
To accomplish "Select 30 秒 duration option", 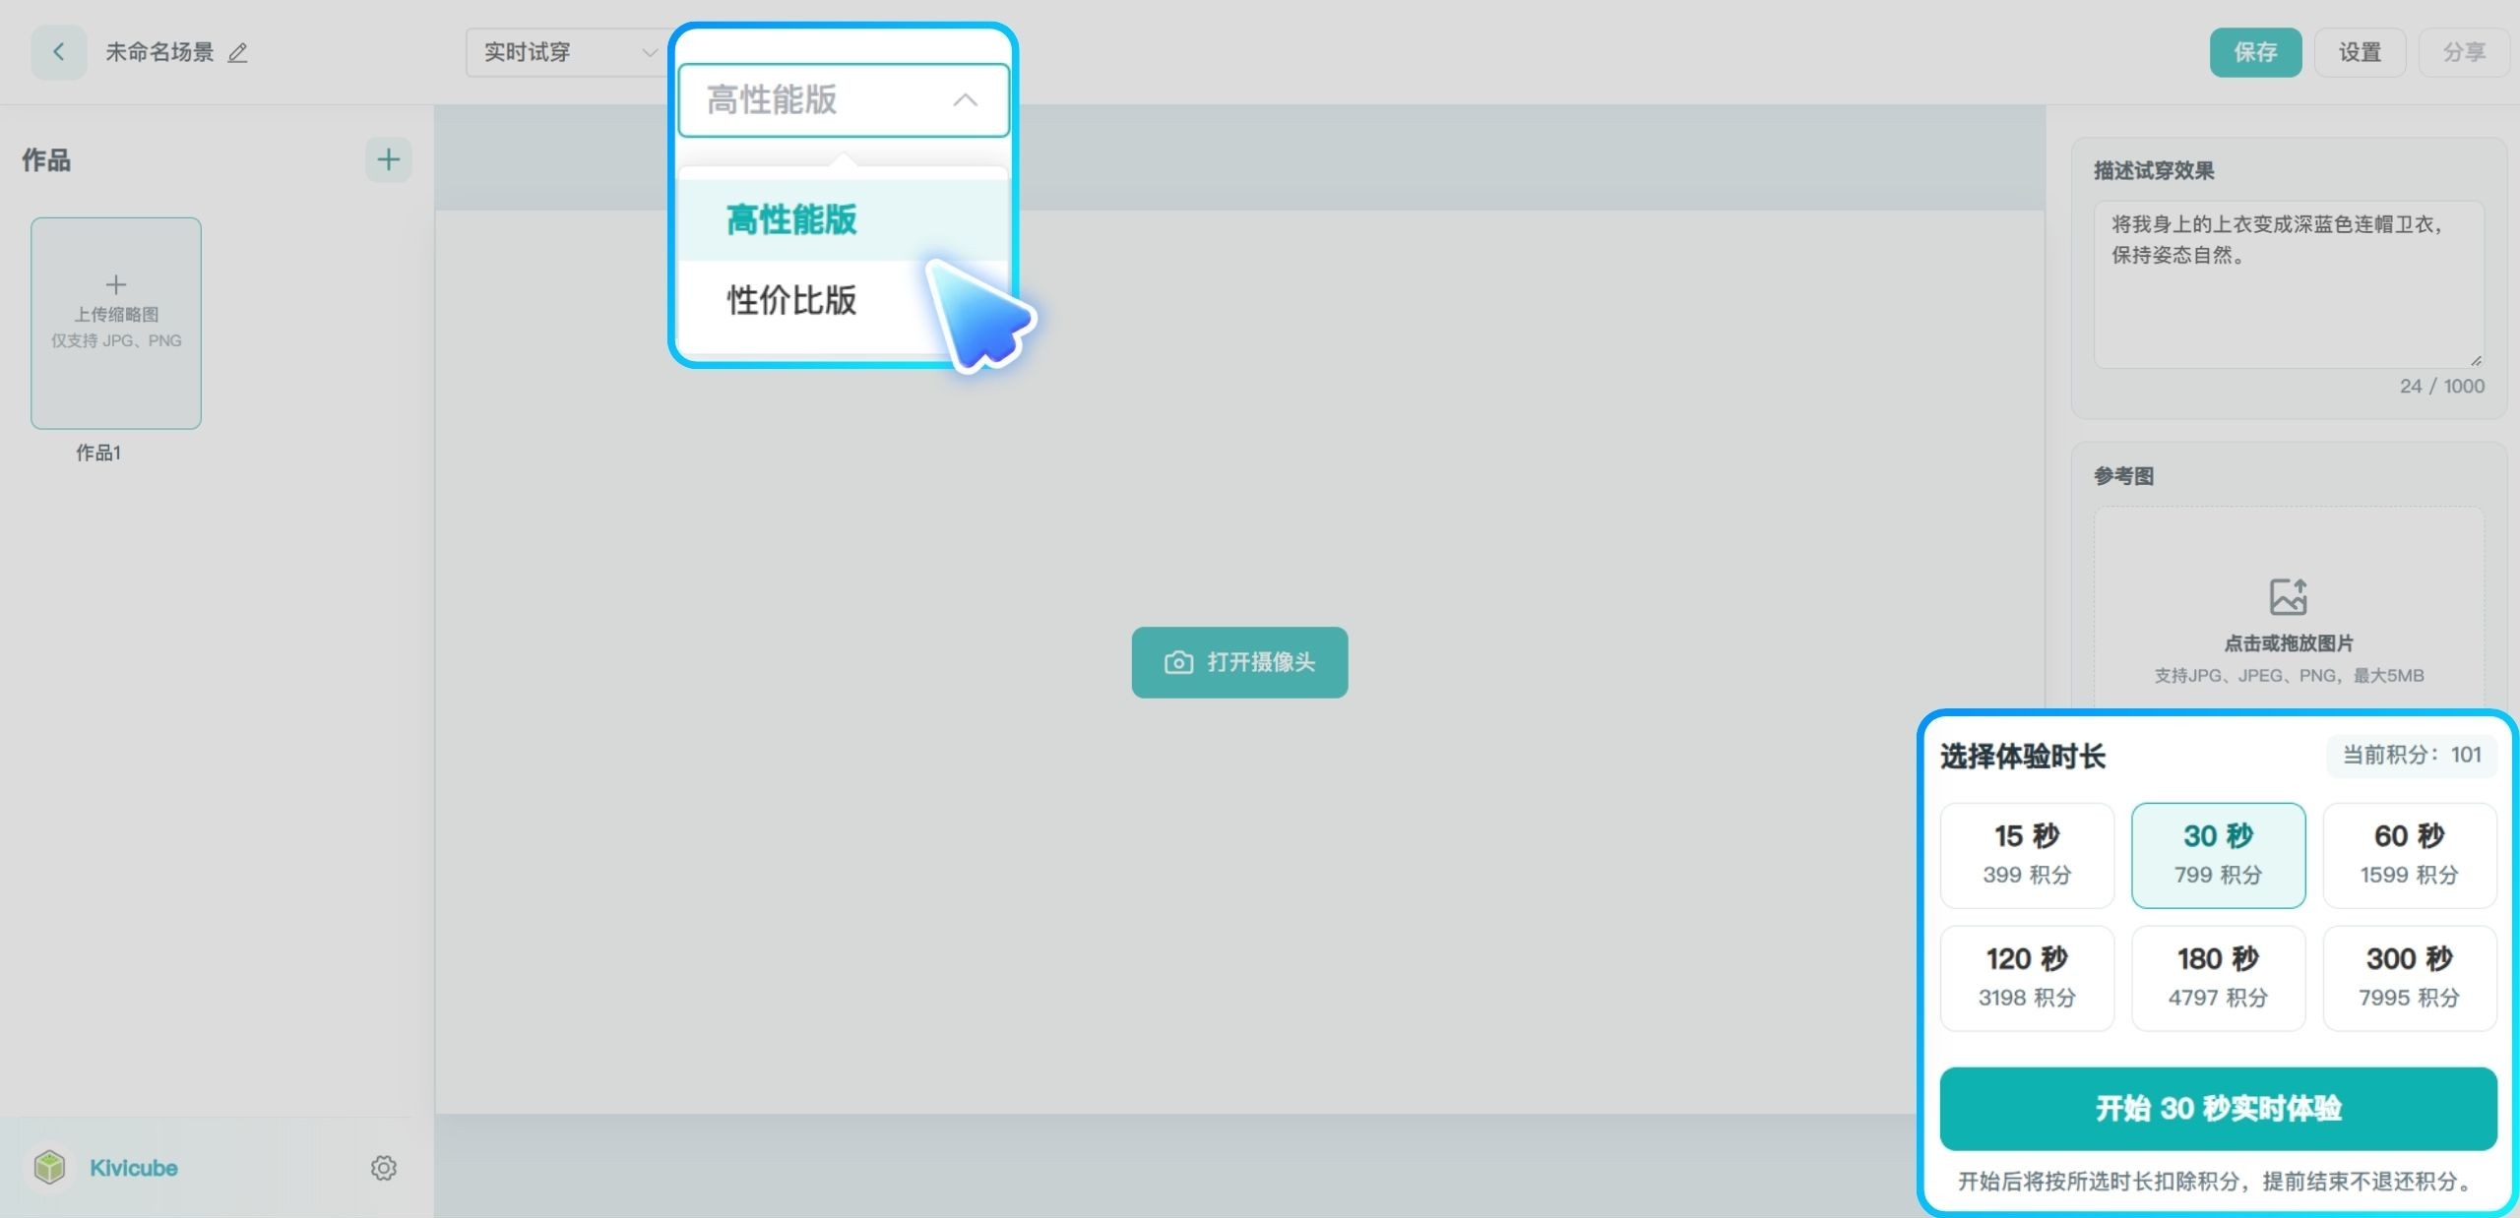I will click(2218, 855).
